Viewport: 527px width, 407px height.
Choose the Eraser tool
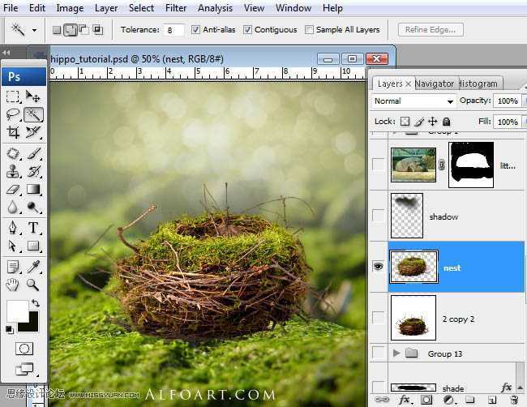coord(13,189)
